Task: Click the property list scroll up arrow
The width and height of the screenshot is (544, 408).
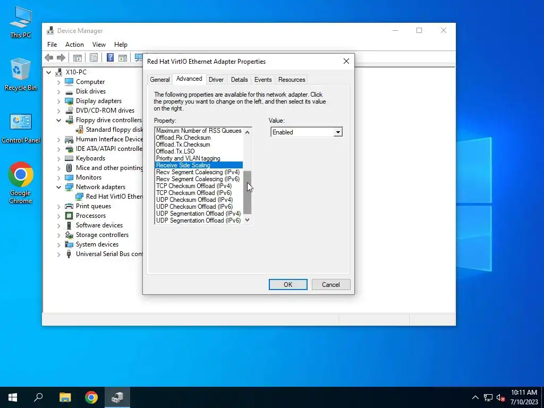Action: [x=247, y=132]
